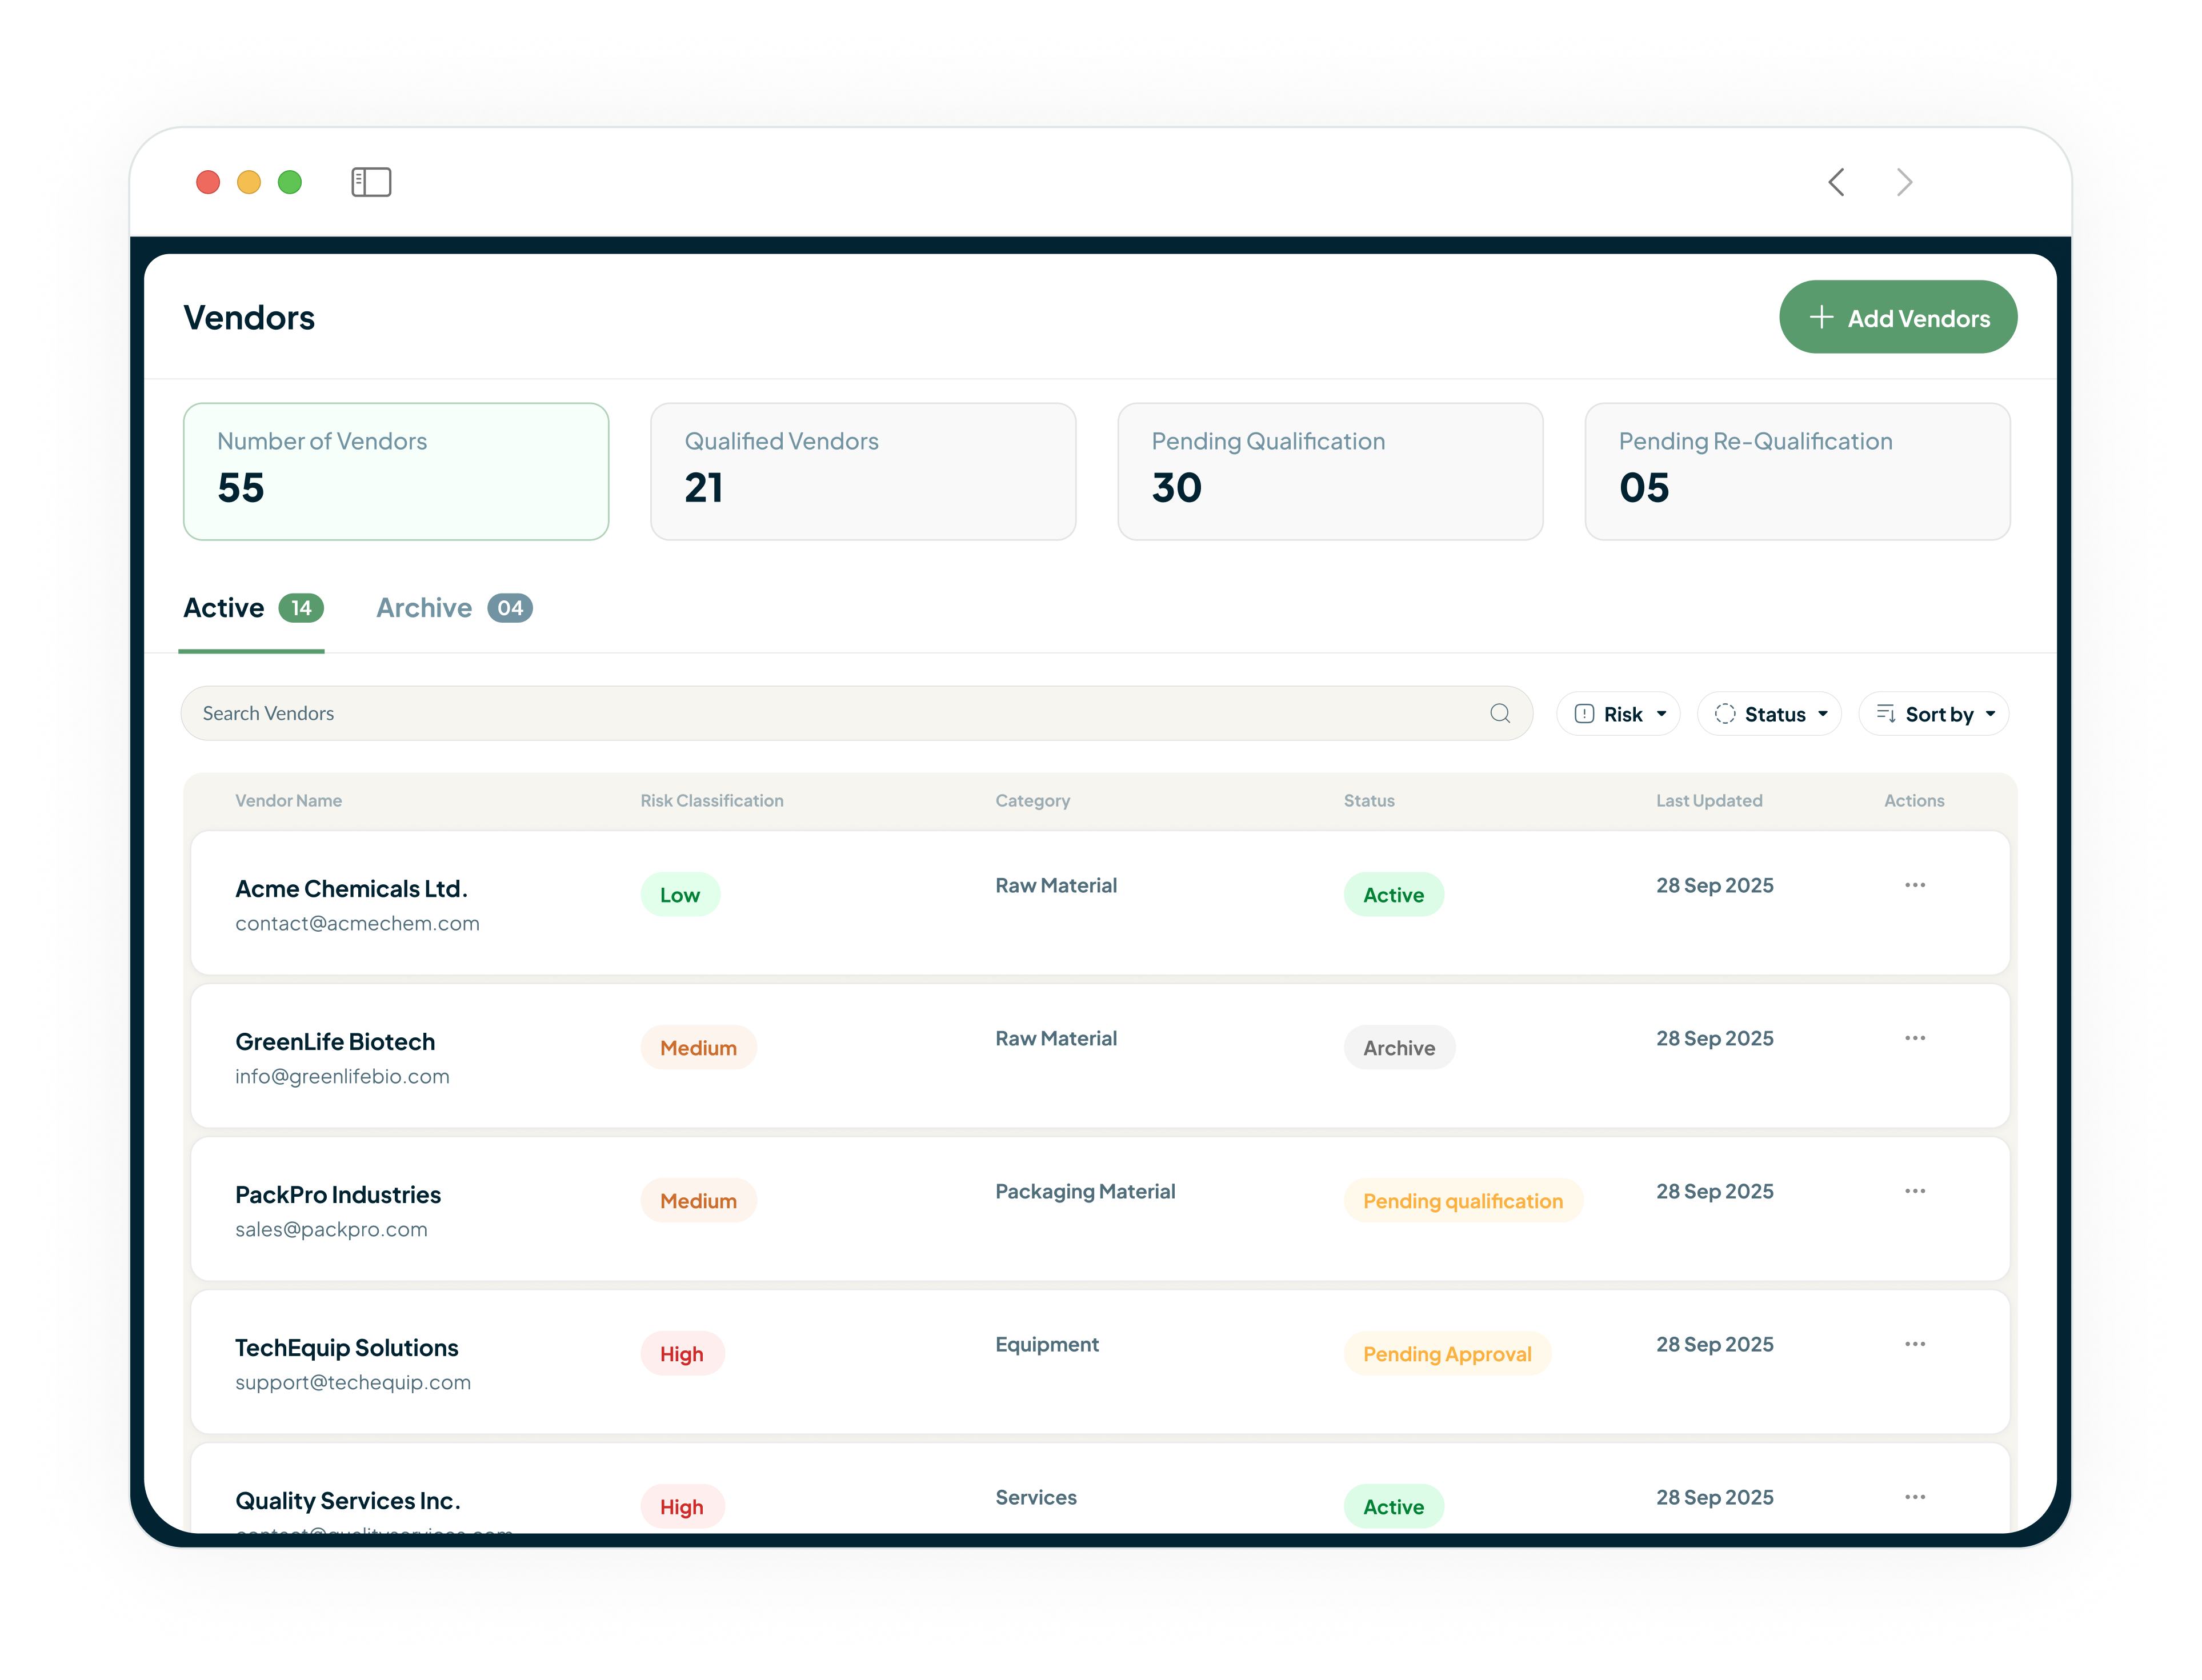Open actions menu for PackPro Industries
This screenshot has height=1680, width=2202.
(x=1916, y=1190)
